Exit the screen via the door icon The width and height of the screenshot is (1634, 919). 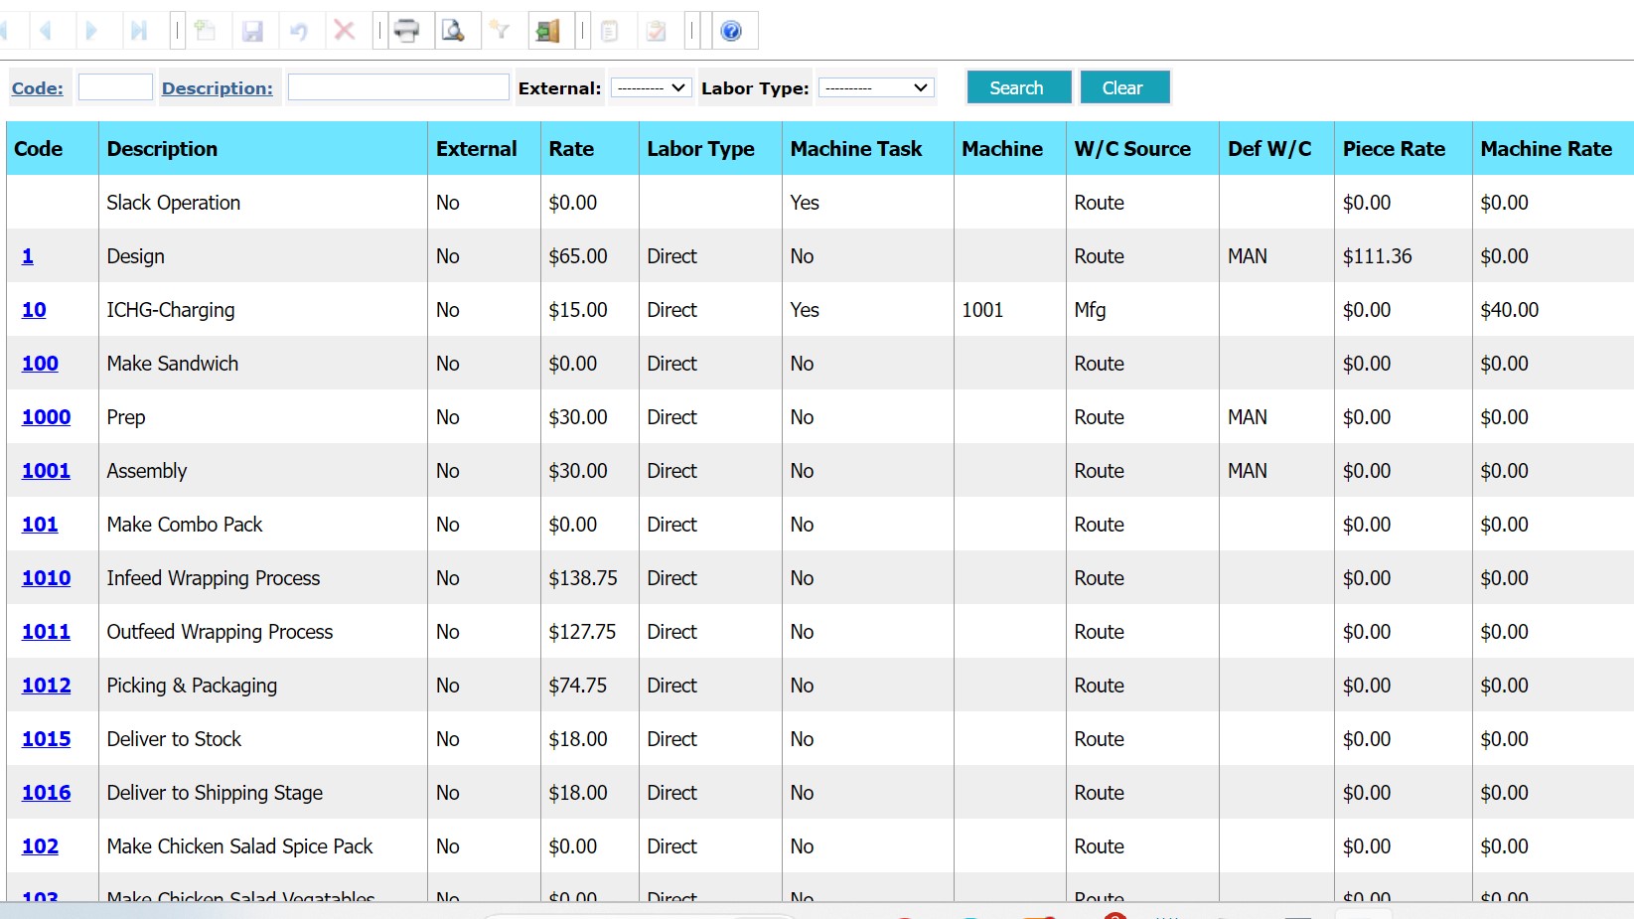pyautogui.click(x=547, y=30)
